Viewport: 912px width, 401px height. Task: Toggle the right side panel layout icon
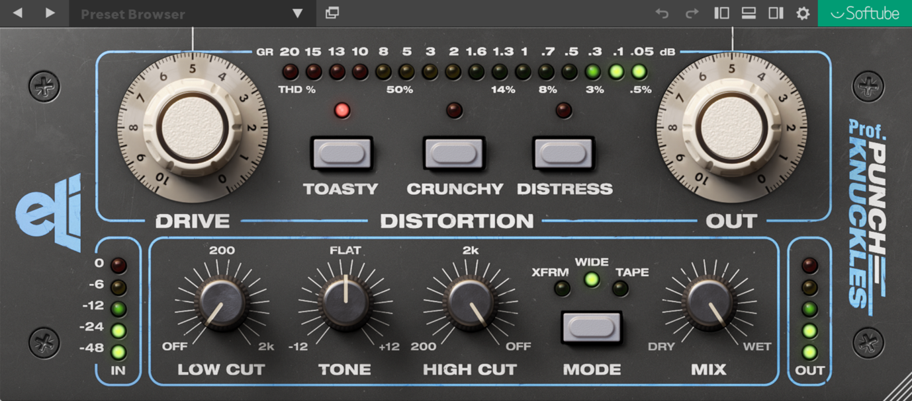pos(776,13)
